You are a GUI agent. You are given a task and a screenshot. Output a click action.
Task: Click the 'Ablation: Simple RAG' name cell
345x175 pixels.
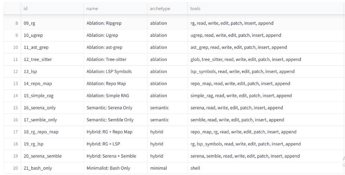pyautogui.click(x=116, y=96)
